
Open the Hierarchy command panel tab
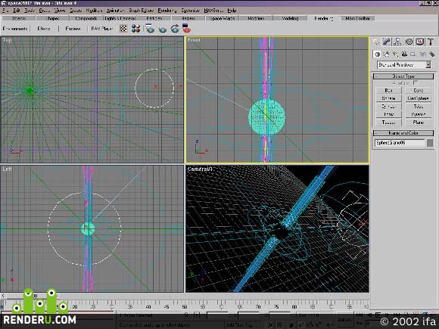(397, 42)
